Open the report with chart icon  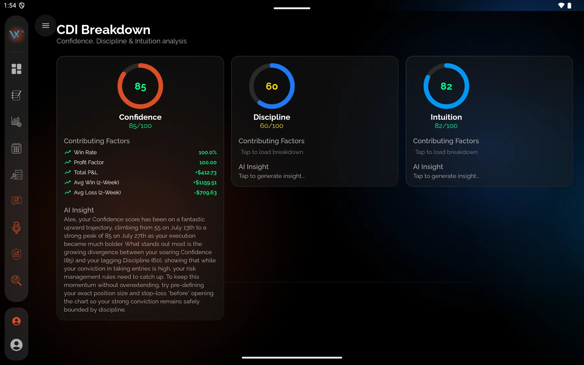coord(16,175)
